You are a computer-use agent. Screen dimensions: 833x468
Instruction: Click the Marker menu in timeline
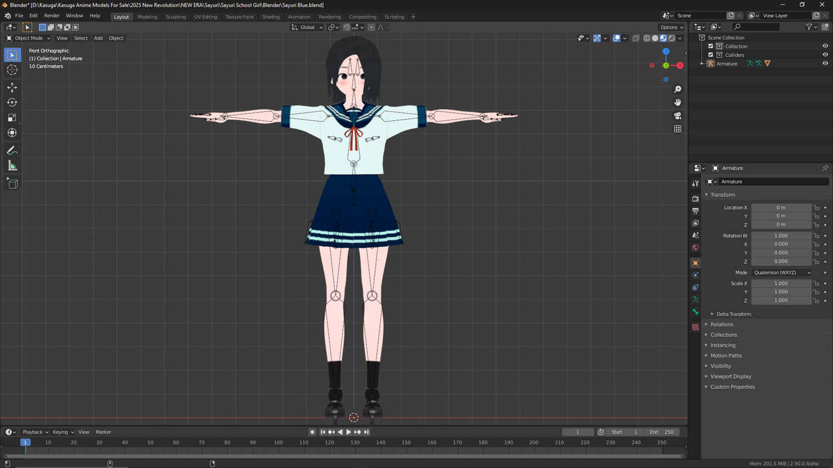[x=103, y=432]
